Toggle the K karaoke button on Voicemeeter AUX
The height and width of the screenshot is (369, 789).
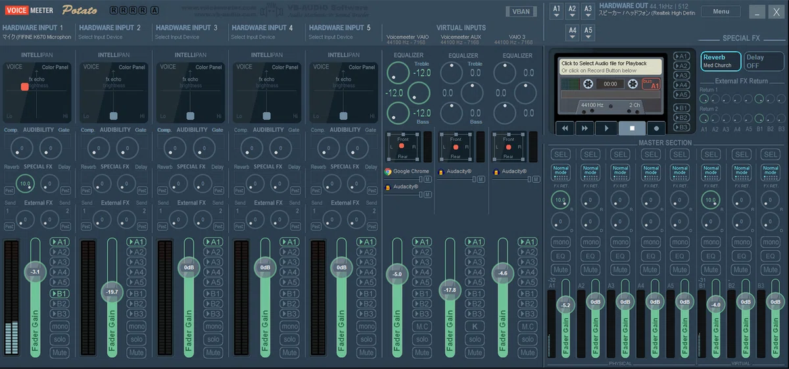475,326
